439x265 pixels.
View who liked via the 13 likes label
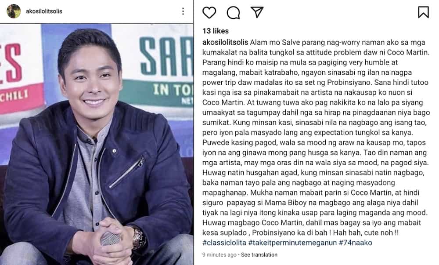tap(216, 31)
